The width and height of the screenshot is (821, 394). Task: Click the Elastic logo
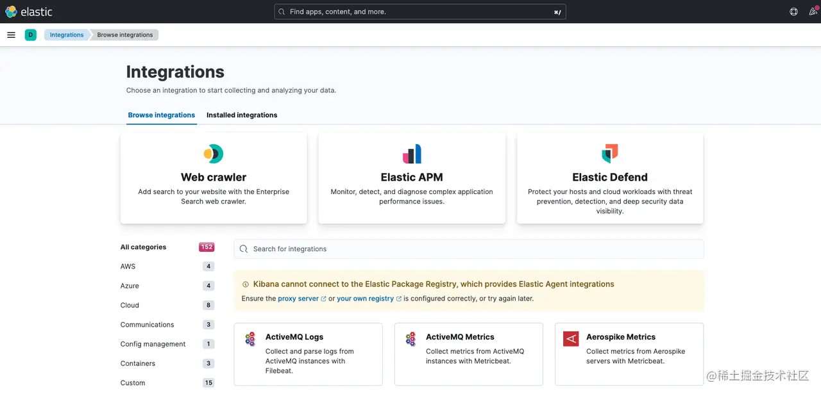29,12
